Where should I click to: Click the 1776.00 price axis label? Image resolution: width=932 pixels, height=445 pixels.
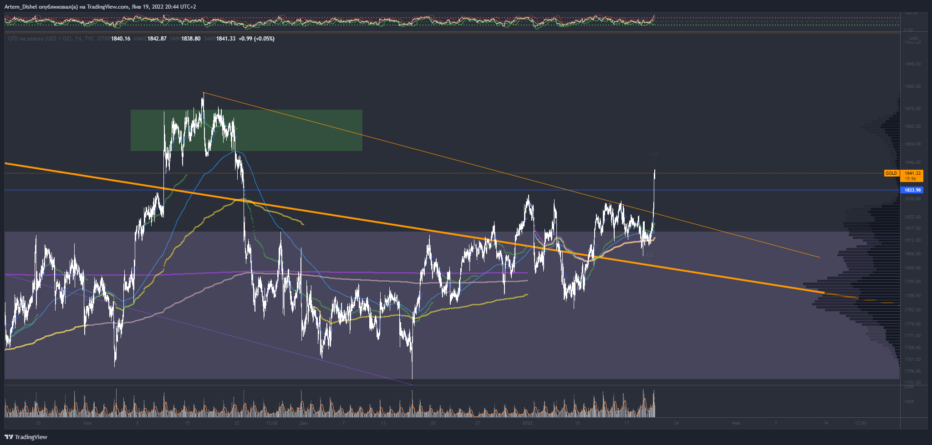pos(912,324)
